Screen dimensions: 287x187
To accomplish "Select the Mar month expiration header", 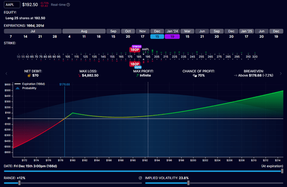I will point(187,31).
